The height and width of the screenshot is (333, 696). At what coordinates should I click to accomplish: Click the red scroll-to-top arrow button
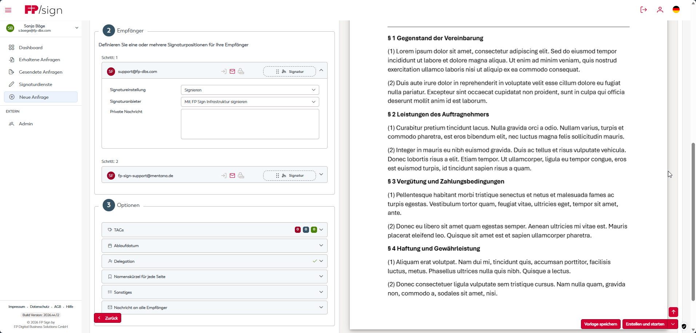coord(673,312)
